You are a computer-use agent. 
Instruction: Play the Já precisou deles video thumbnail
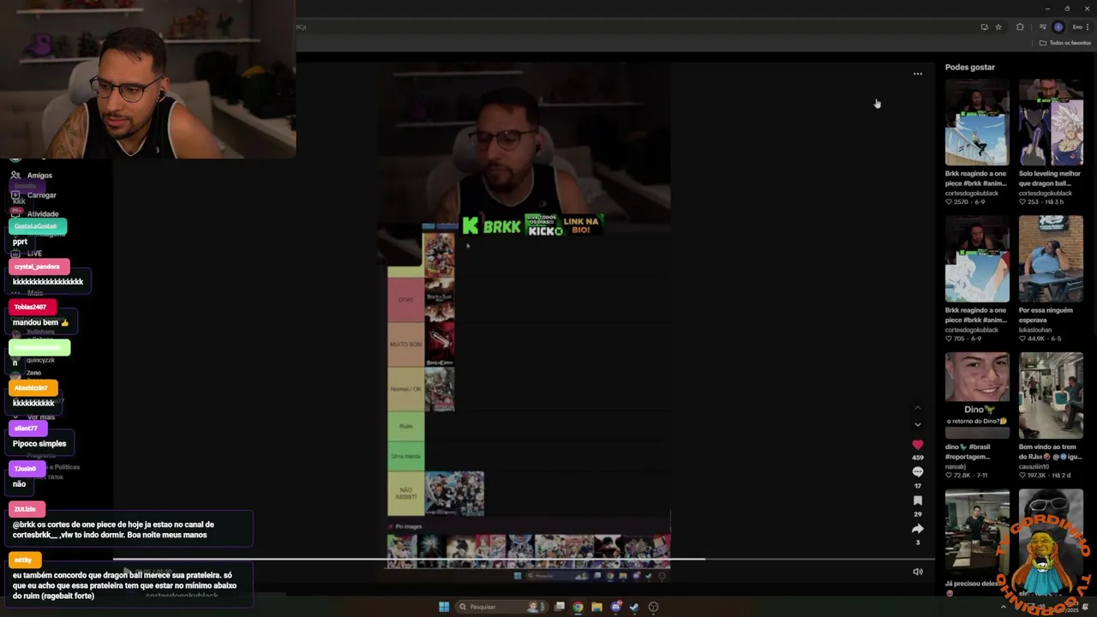click(977, 533)
